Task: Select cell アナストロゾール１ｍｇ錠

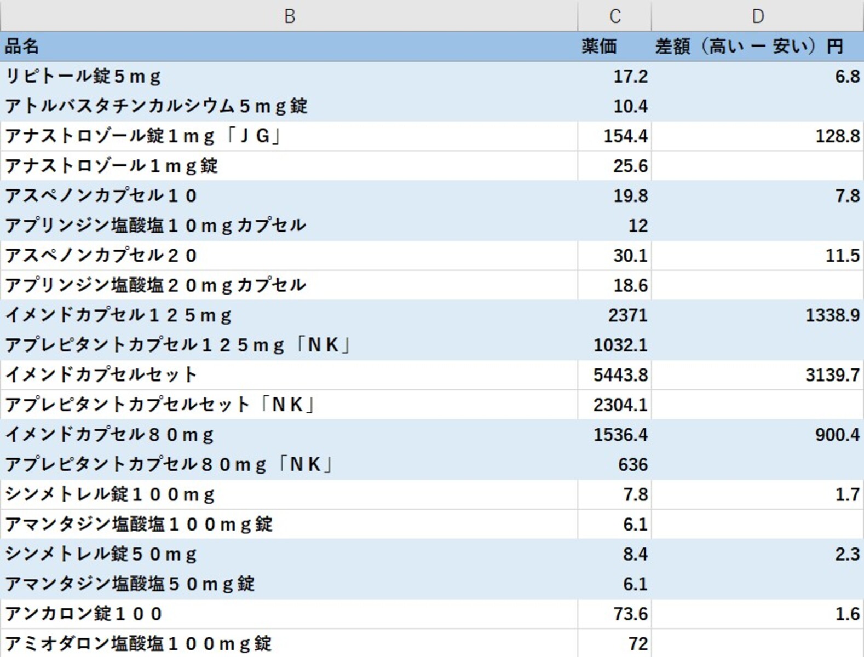Action: click(x=289, y=166)
